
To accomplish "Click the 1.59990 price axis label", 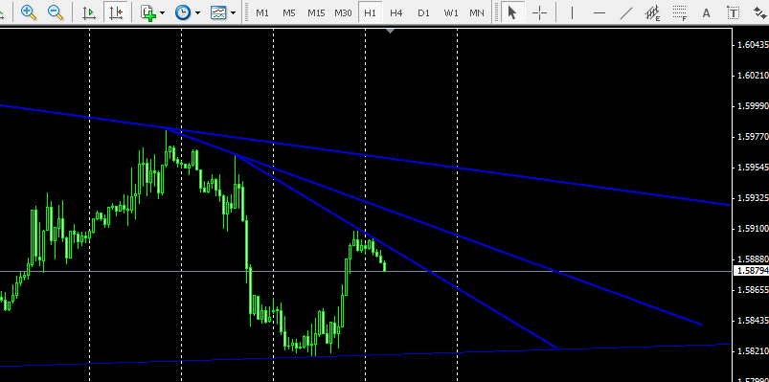I will pyautogui.click(x=753, y=106).
